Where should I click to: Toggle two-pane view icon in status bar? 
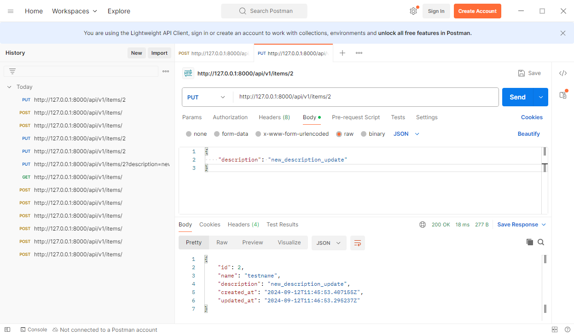click(555, 329)
